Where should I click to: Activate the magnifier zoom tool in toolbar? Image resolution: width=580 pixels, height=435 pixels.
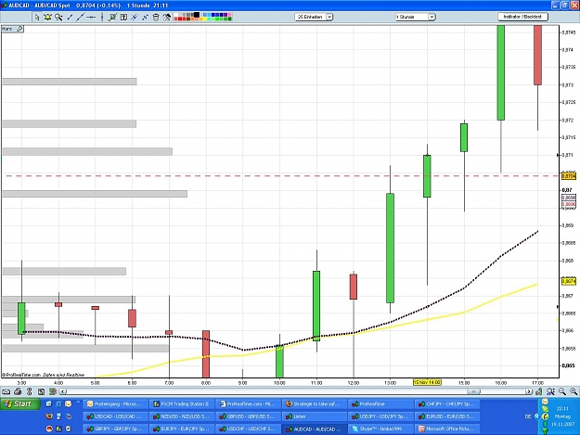pos(58,17)
